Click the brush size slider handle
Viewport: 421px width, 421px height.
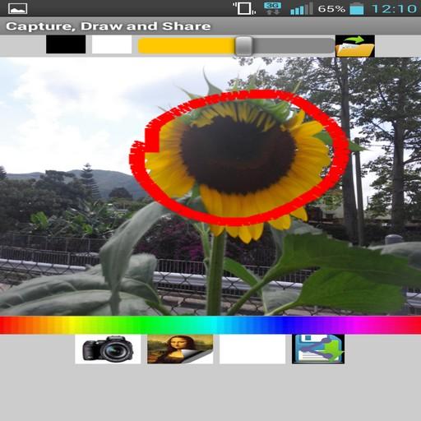[243, 46]
